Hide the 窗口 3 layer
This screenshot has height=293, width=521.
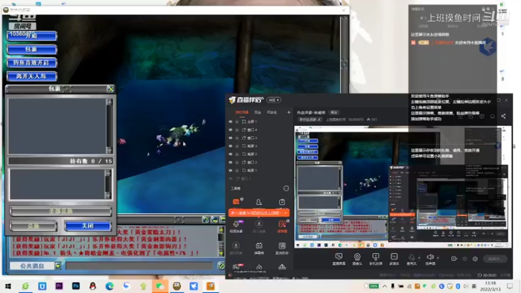click(x=231, y=138)
